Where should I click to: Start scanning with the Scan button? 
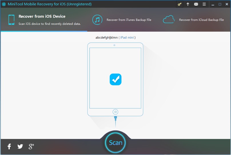(115, 143)
